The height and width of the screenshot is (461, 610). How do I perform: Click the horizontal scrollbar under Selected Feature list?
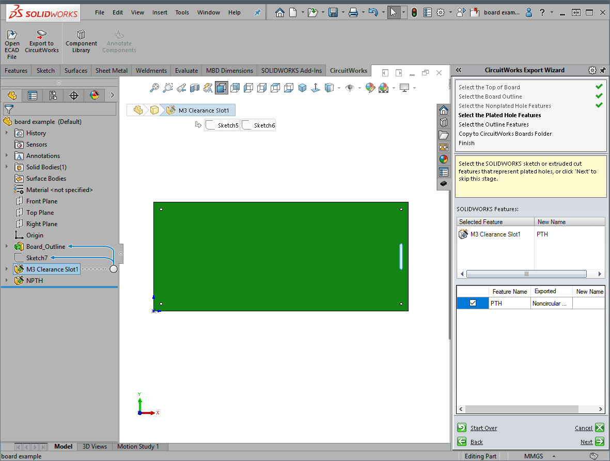tap(526, 274)
